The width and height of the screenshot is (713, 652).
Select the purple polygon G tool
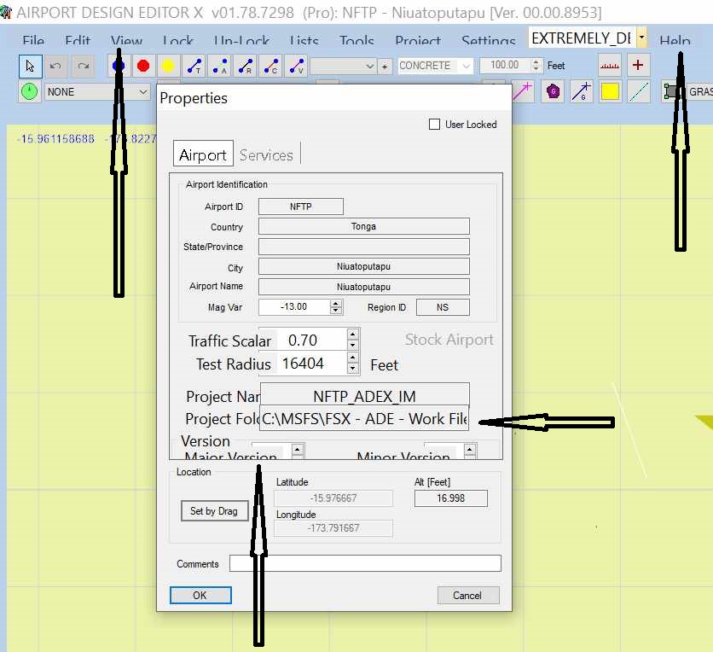point(553,92)
